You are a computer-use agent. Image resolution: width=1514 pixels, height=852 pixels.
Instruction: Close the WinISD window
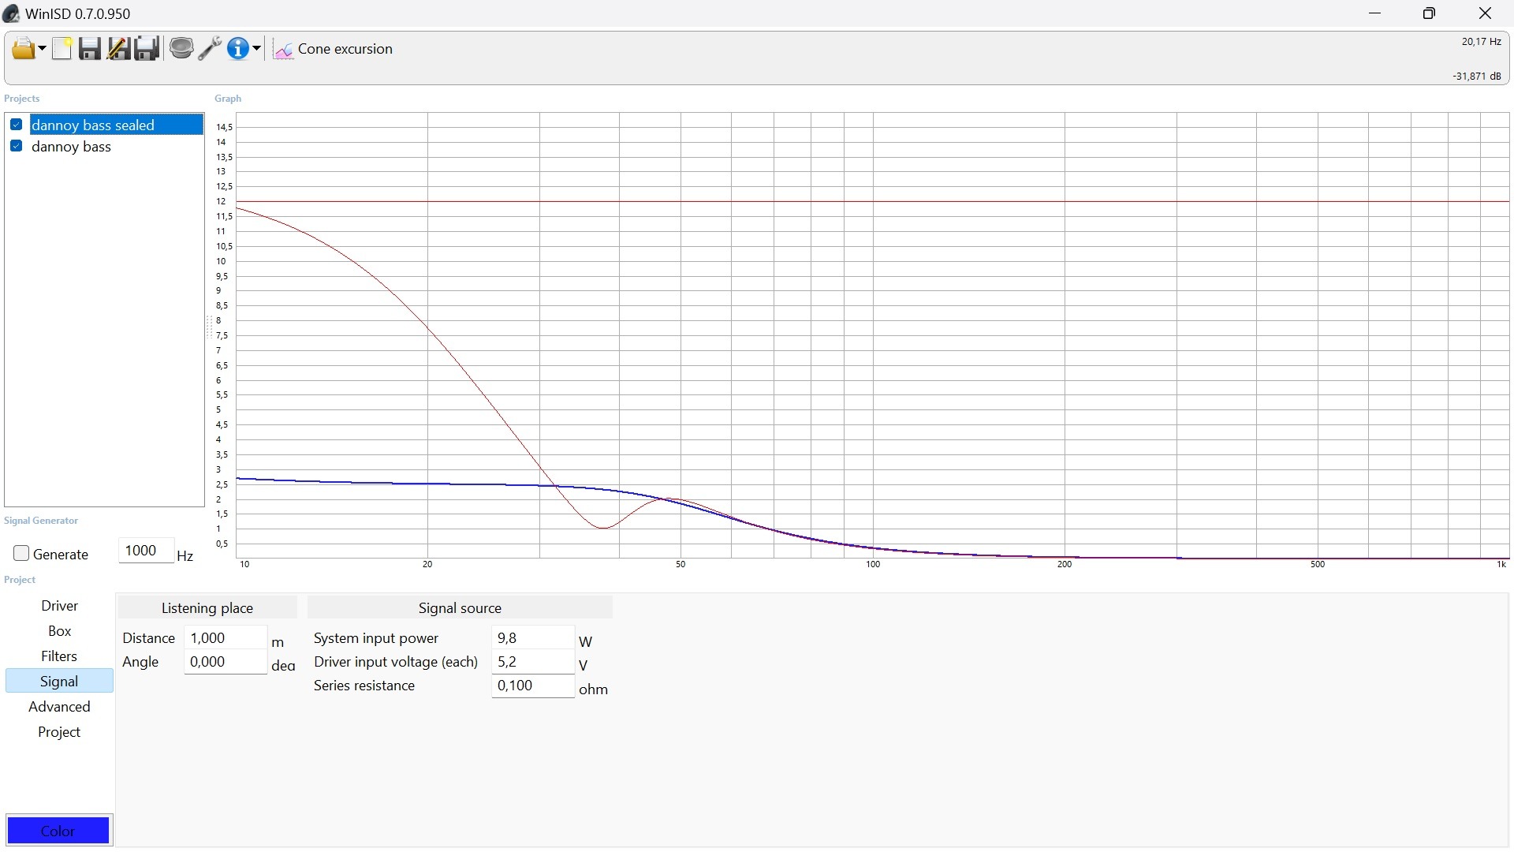(1486, 13)
